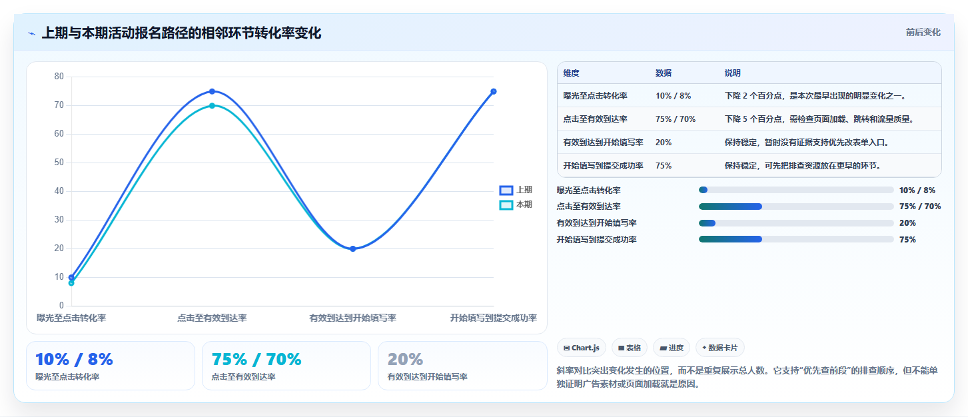Click the 本期 data point at value 8
This screenshot has width=968, height=417.
[71, 283]
